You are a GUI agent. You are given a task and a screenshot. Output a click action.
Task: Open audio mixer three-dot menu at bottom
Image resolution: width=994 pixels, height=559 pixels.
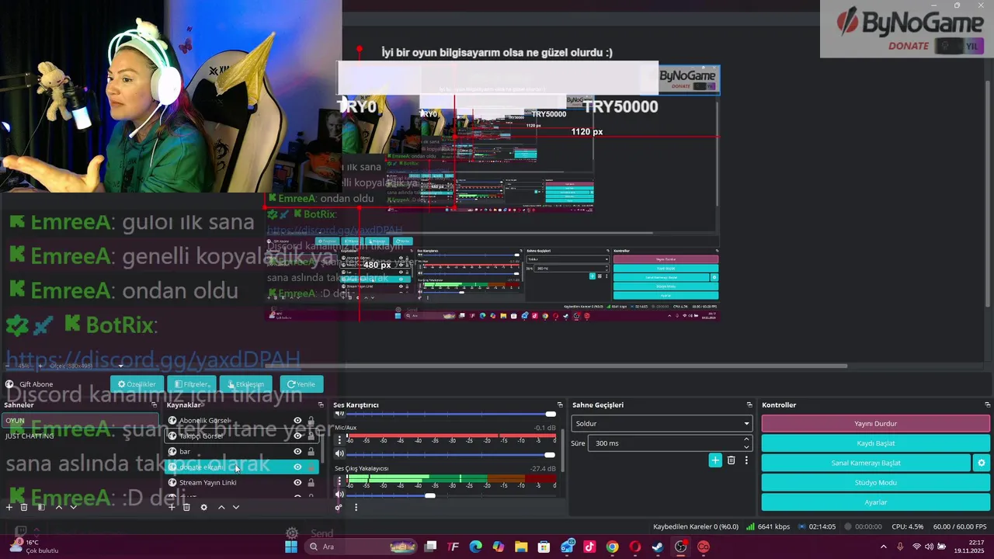(x=356, y=508)
